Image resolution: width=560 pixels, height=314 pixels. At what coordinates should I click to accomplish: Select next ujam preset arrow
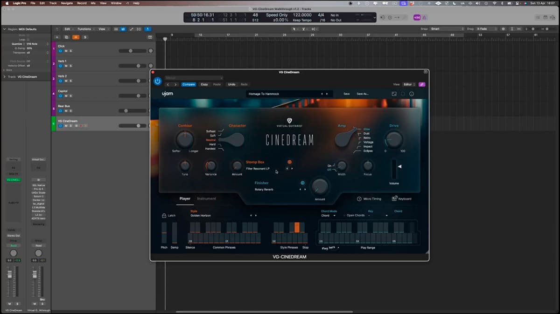(327, 94)
